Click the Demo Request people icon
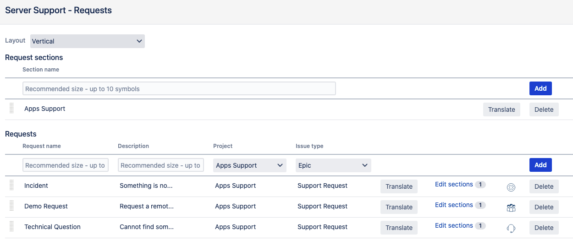 click(x=511, y=208)
